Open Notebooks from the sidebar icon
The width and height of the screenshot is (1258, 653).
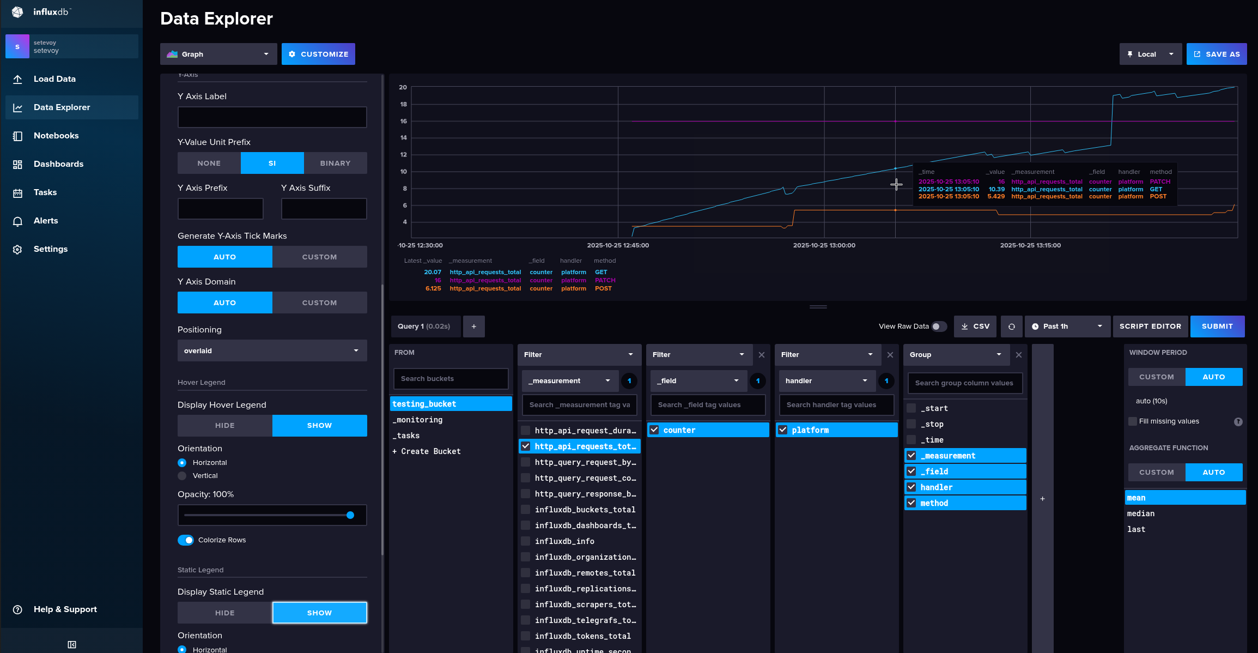[17, 136]
